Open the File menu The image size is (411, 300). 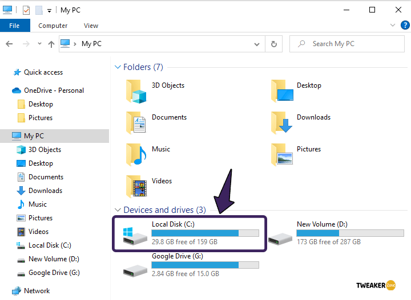(15, 26)
